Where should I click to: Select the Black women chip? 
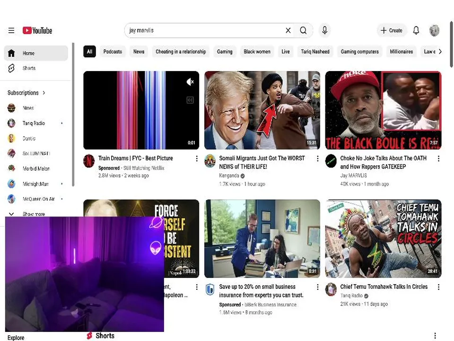(x=257, y=52)
